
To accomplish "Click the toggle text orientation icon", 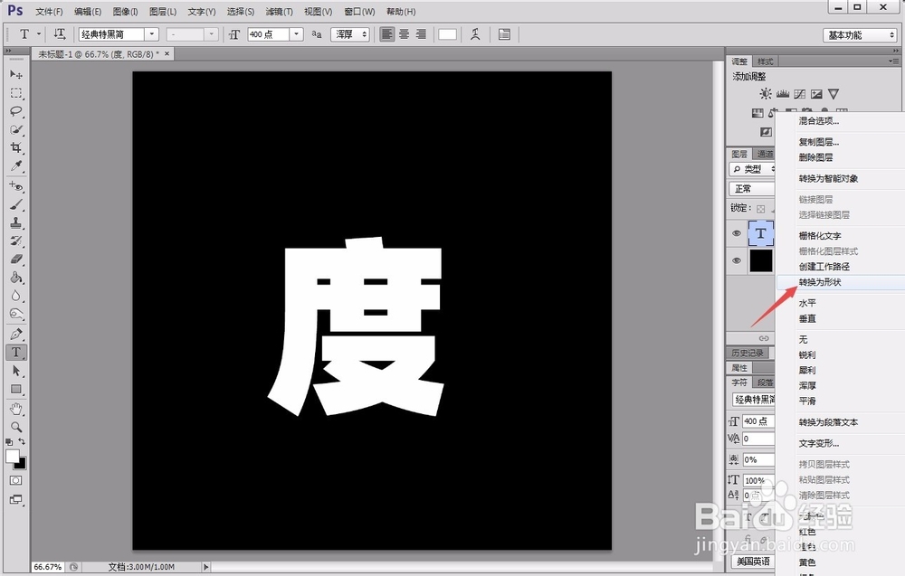I will [60, 34].
